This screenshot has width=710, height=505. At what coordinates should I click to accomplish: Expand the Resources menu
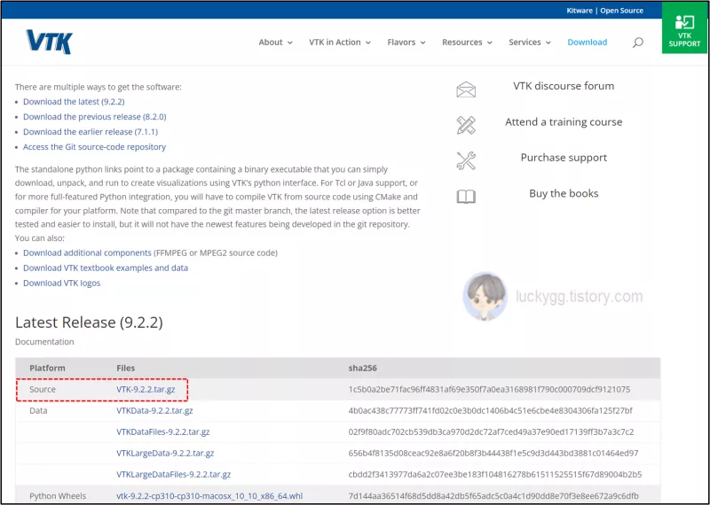coord(467,42)
